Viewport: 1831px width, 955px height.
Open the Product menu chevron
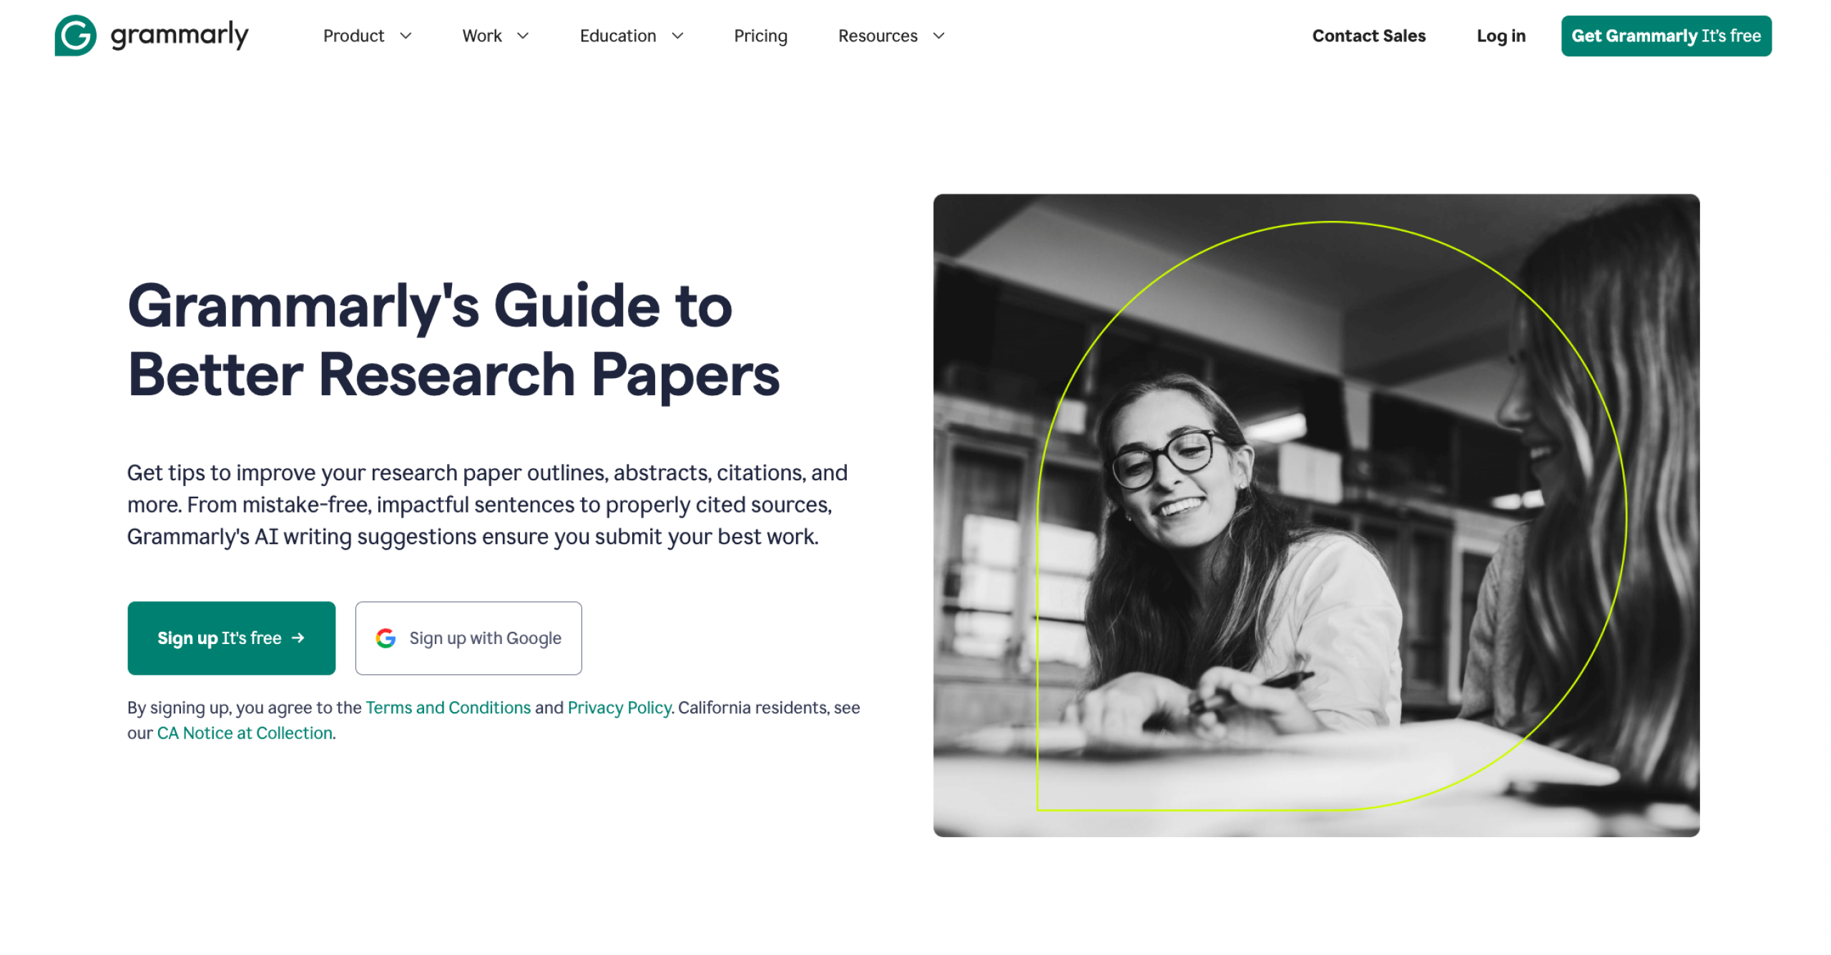[407, 36]
